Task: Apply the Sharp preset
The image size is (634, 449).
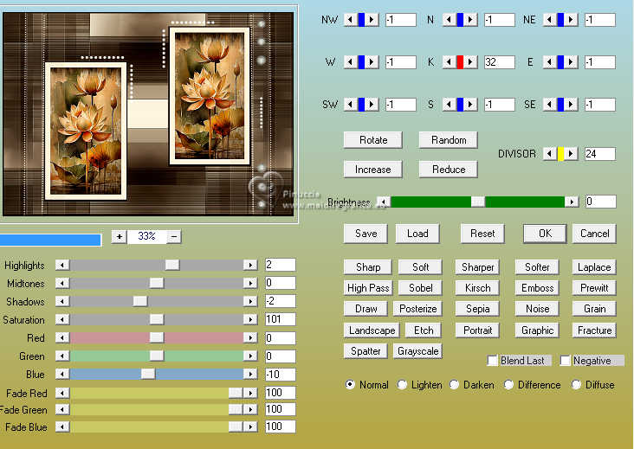Action: coord(368,267)
